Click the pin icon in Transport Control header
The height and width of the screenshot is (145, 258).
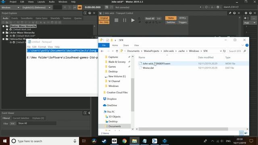pyautogui.click(x=230, y=13)
